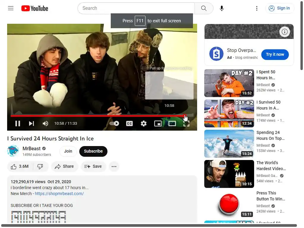Screen dimensions: 304x228
Task: Open I Survived 50 Hours In A thumbnail
Action: 229,113
